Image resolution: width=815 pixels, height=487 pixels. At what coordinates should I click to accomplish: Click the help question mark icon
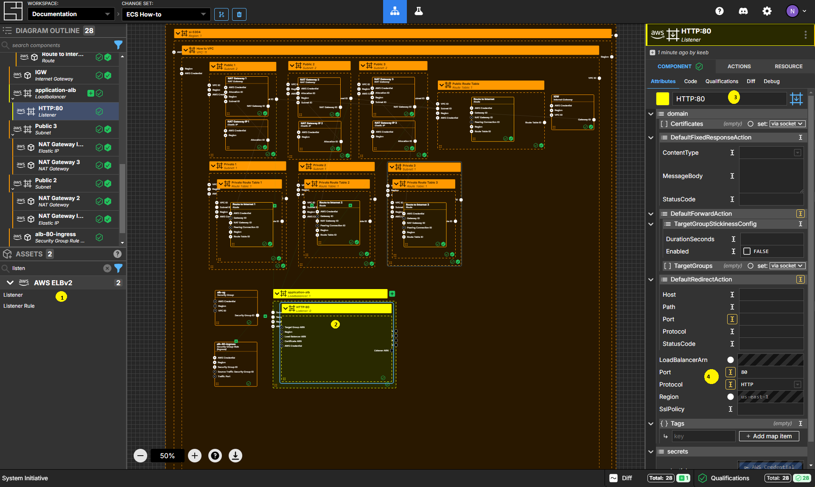(720, 11)
